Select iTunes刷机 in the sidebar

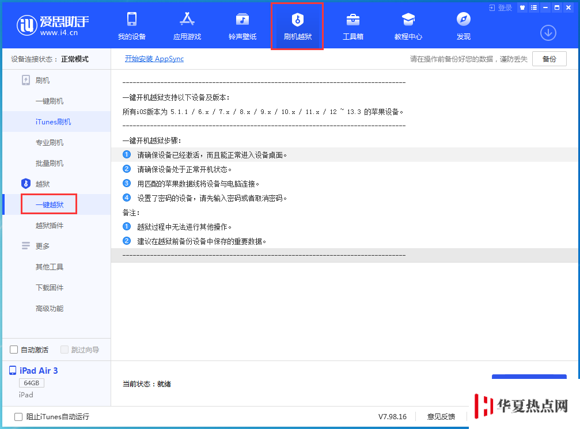[x=53, y=122]
